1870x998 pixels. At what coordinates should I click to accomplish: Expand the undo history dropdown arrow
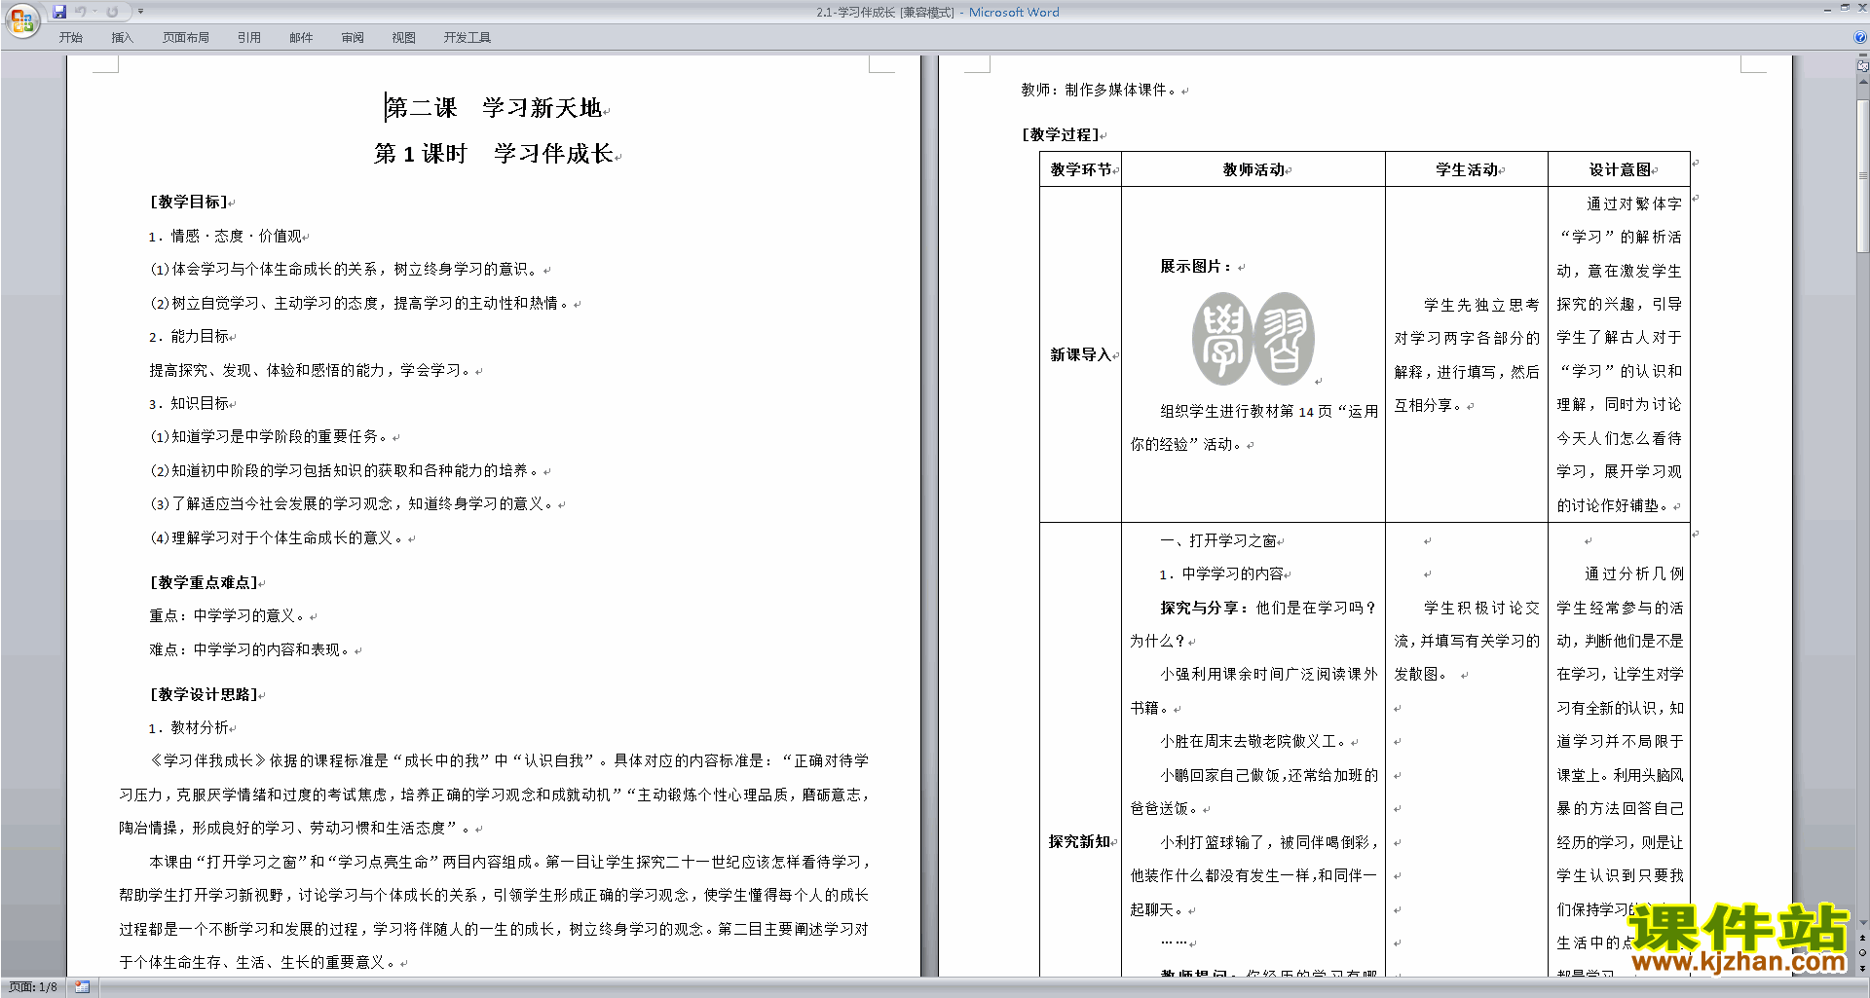click(x=94, y=12)
